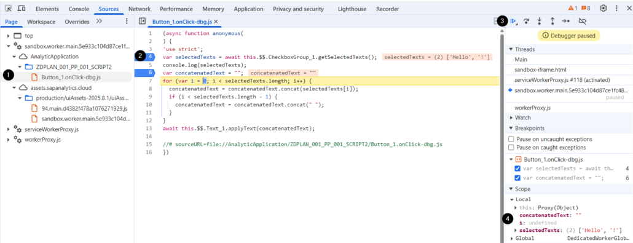The image size is (633, 243).
Task: Step into next function call
Action: point(539,21)
